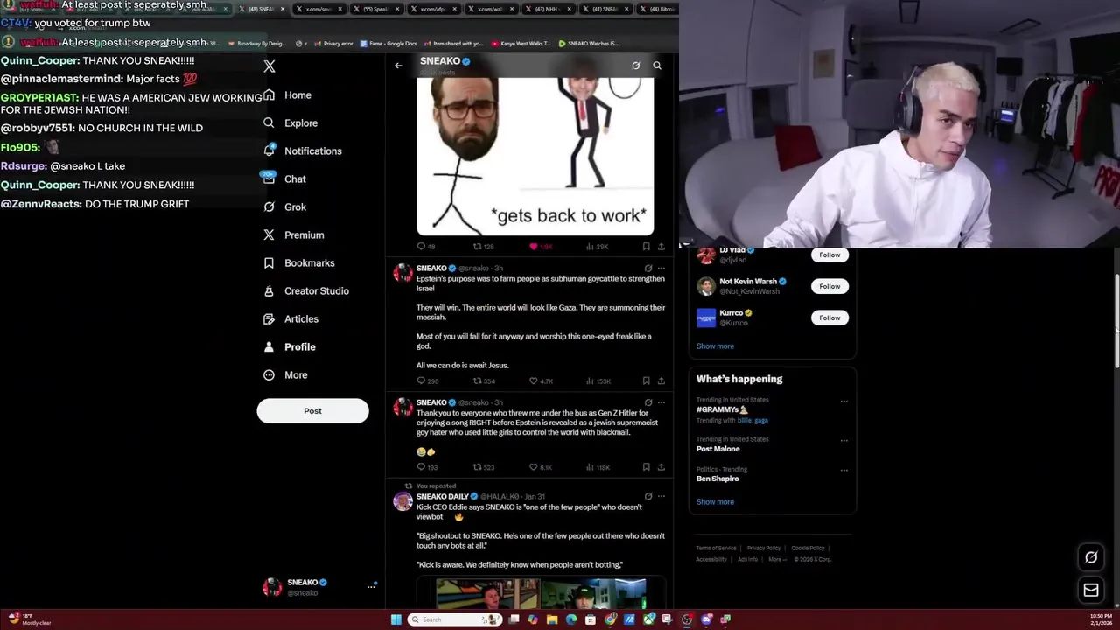The height and width of the screenshot is (630, 1120).
Task: Switch to the (43) NHH browser tab
Action: point(547,9)
